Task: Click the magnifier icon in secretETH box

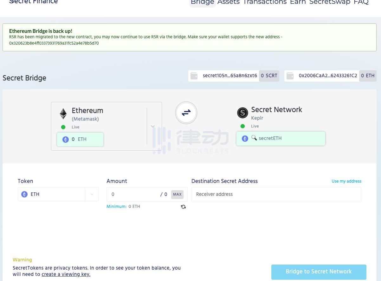Action: (254, 138)
